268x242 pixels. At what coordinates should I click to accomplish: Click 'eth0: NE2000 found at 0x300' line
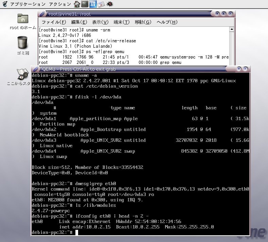pos(87,200)
